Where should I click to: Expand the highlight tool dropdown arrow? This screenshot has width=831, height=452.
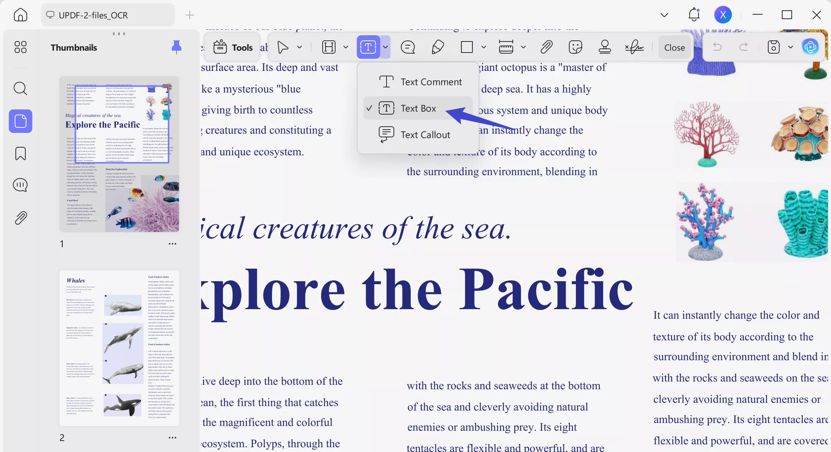[x=345, y=47]
